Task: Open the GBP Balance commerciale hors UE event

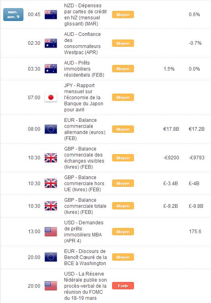Action: [x=84, y=184]
